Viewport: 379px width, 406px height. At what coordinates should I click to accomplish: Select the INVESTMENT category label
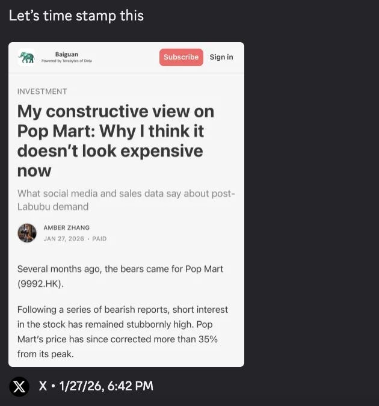pos(42,91)
